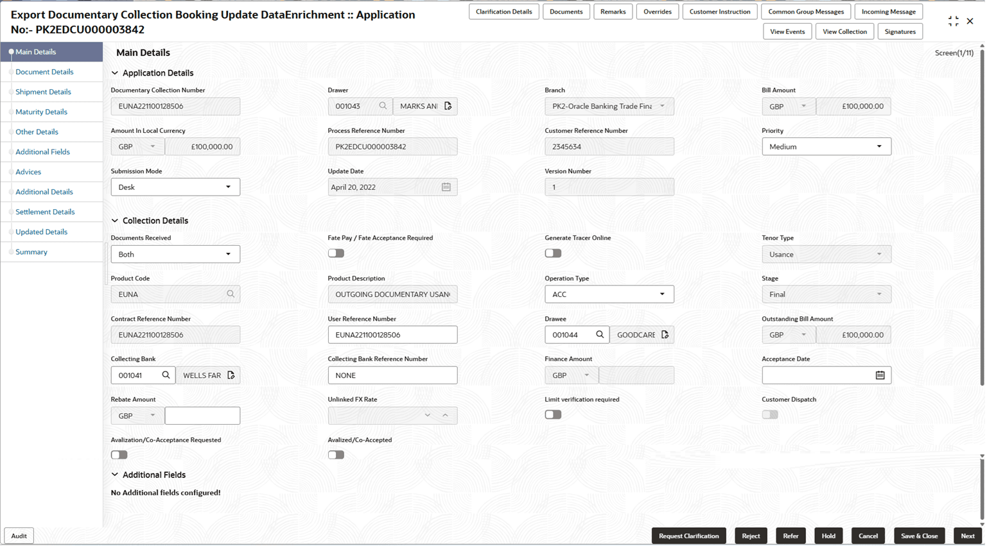Open the Remarks button
Image resolution: width=987 pixels, height=546 pixels.
613,12
